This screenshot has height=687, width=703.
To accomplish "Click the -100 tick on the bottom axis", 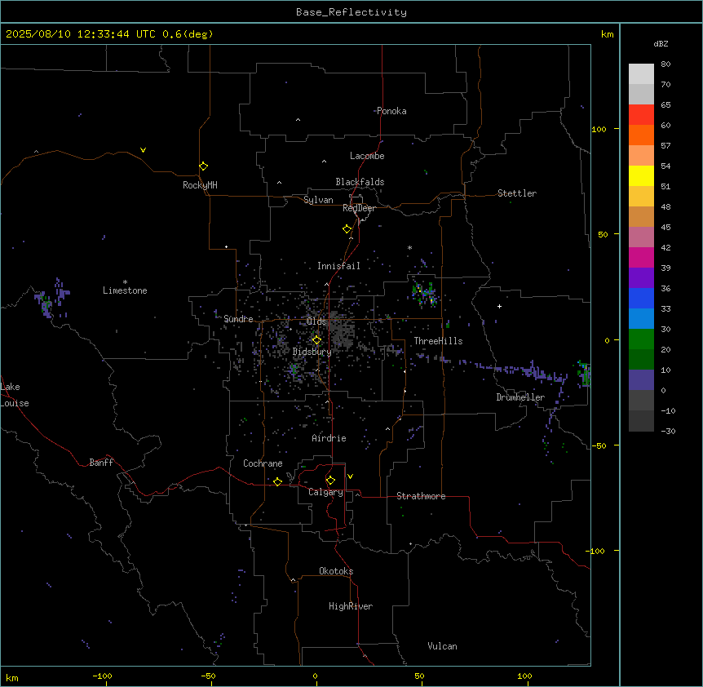I will [x=102, y=676].
